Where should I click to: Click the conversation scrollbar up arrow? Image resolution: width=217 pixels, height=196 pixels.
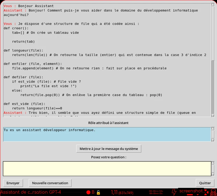tap(213, 5)
